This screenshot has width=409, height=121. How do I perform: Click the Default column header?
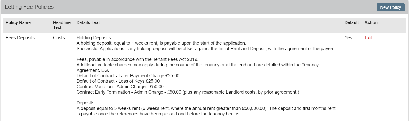352,22
